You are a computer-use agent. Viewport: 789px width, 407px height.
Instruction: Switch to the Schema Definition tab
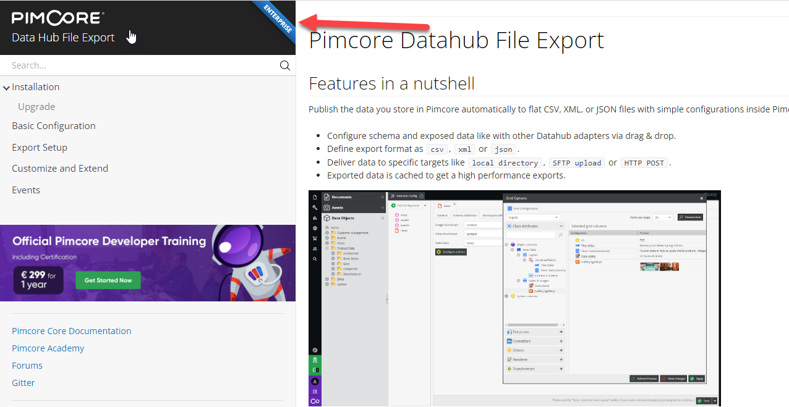[x=465, y=214]
